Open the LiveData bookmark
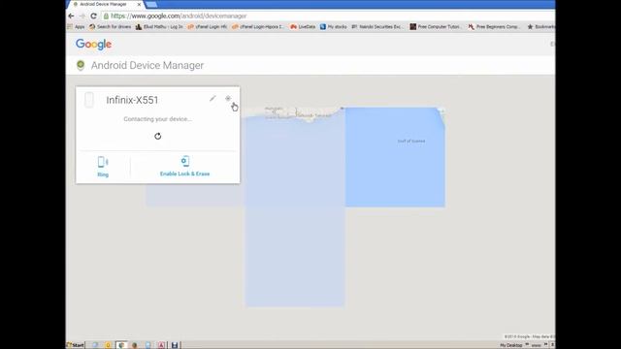Image resolution: width=621 pixels, height=349 pixels. tap(303, 27)
